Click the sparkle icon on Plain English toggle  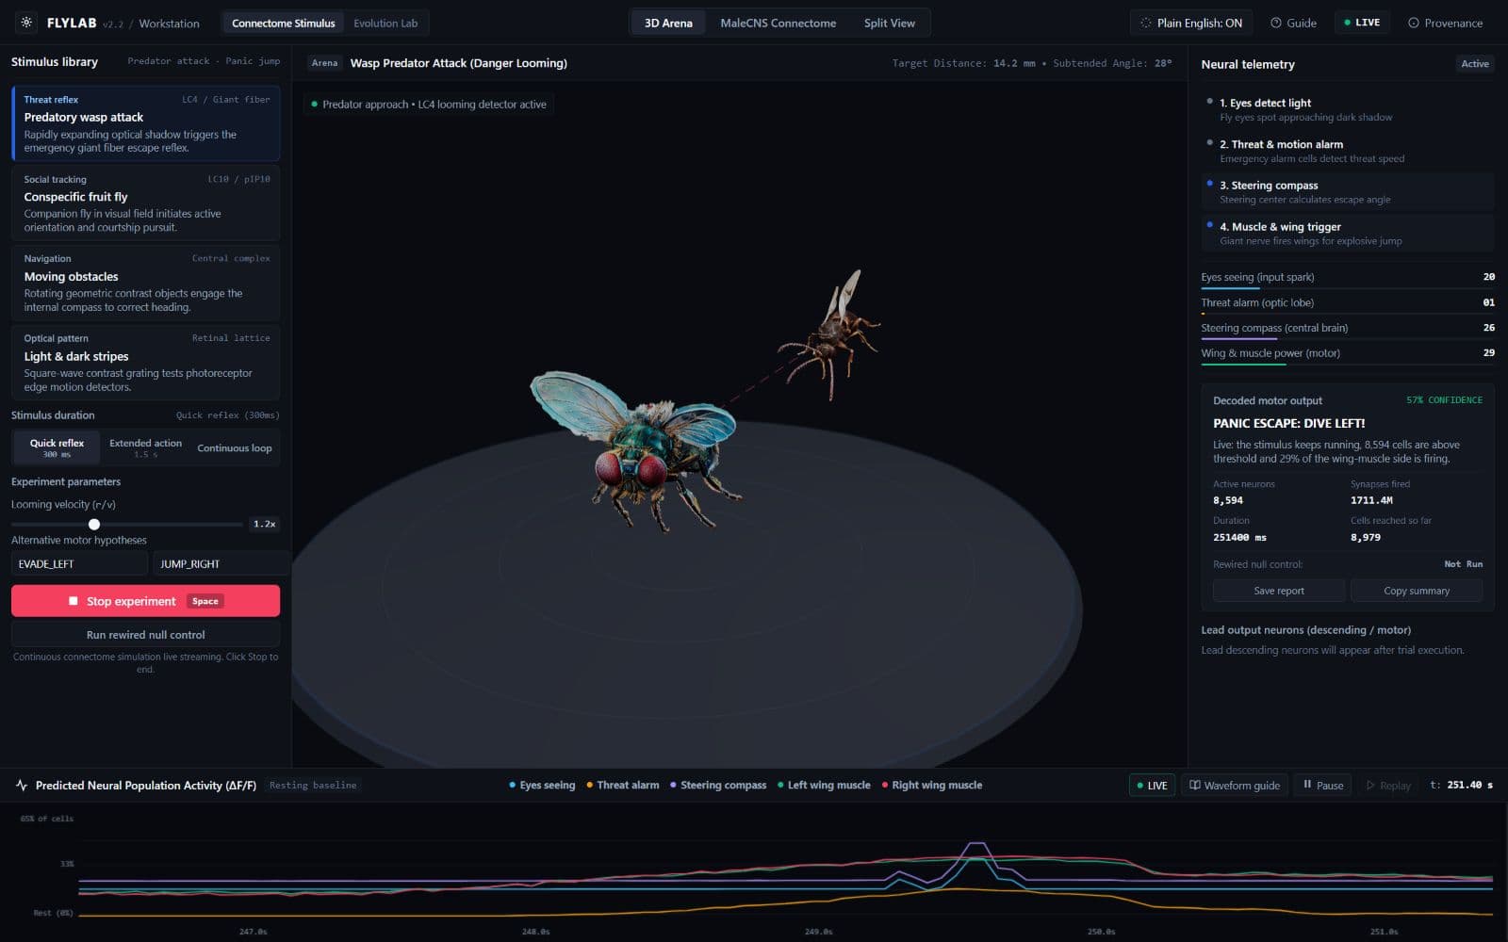(1145, 23)
